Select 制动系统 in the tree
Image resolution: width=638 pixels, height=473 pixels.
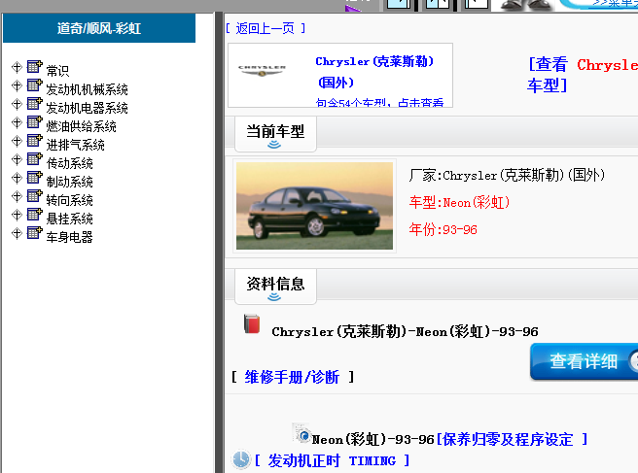coord(70,182)
